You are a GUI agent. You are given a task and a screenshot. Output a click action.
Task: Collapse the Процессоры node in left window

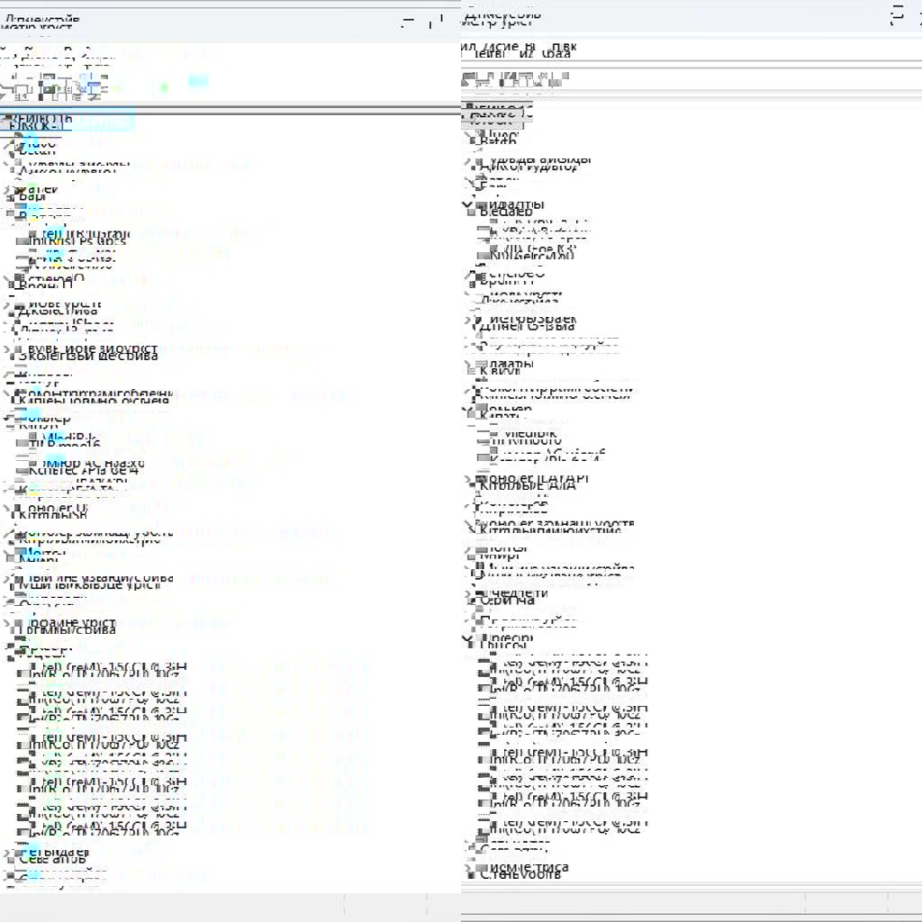(x=9, y=647)
